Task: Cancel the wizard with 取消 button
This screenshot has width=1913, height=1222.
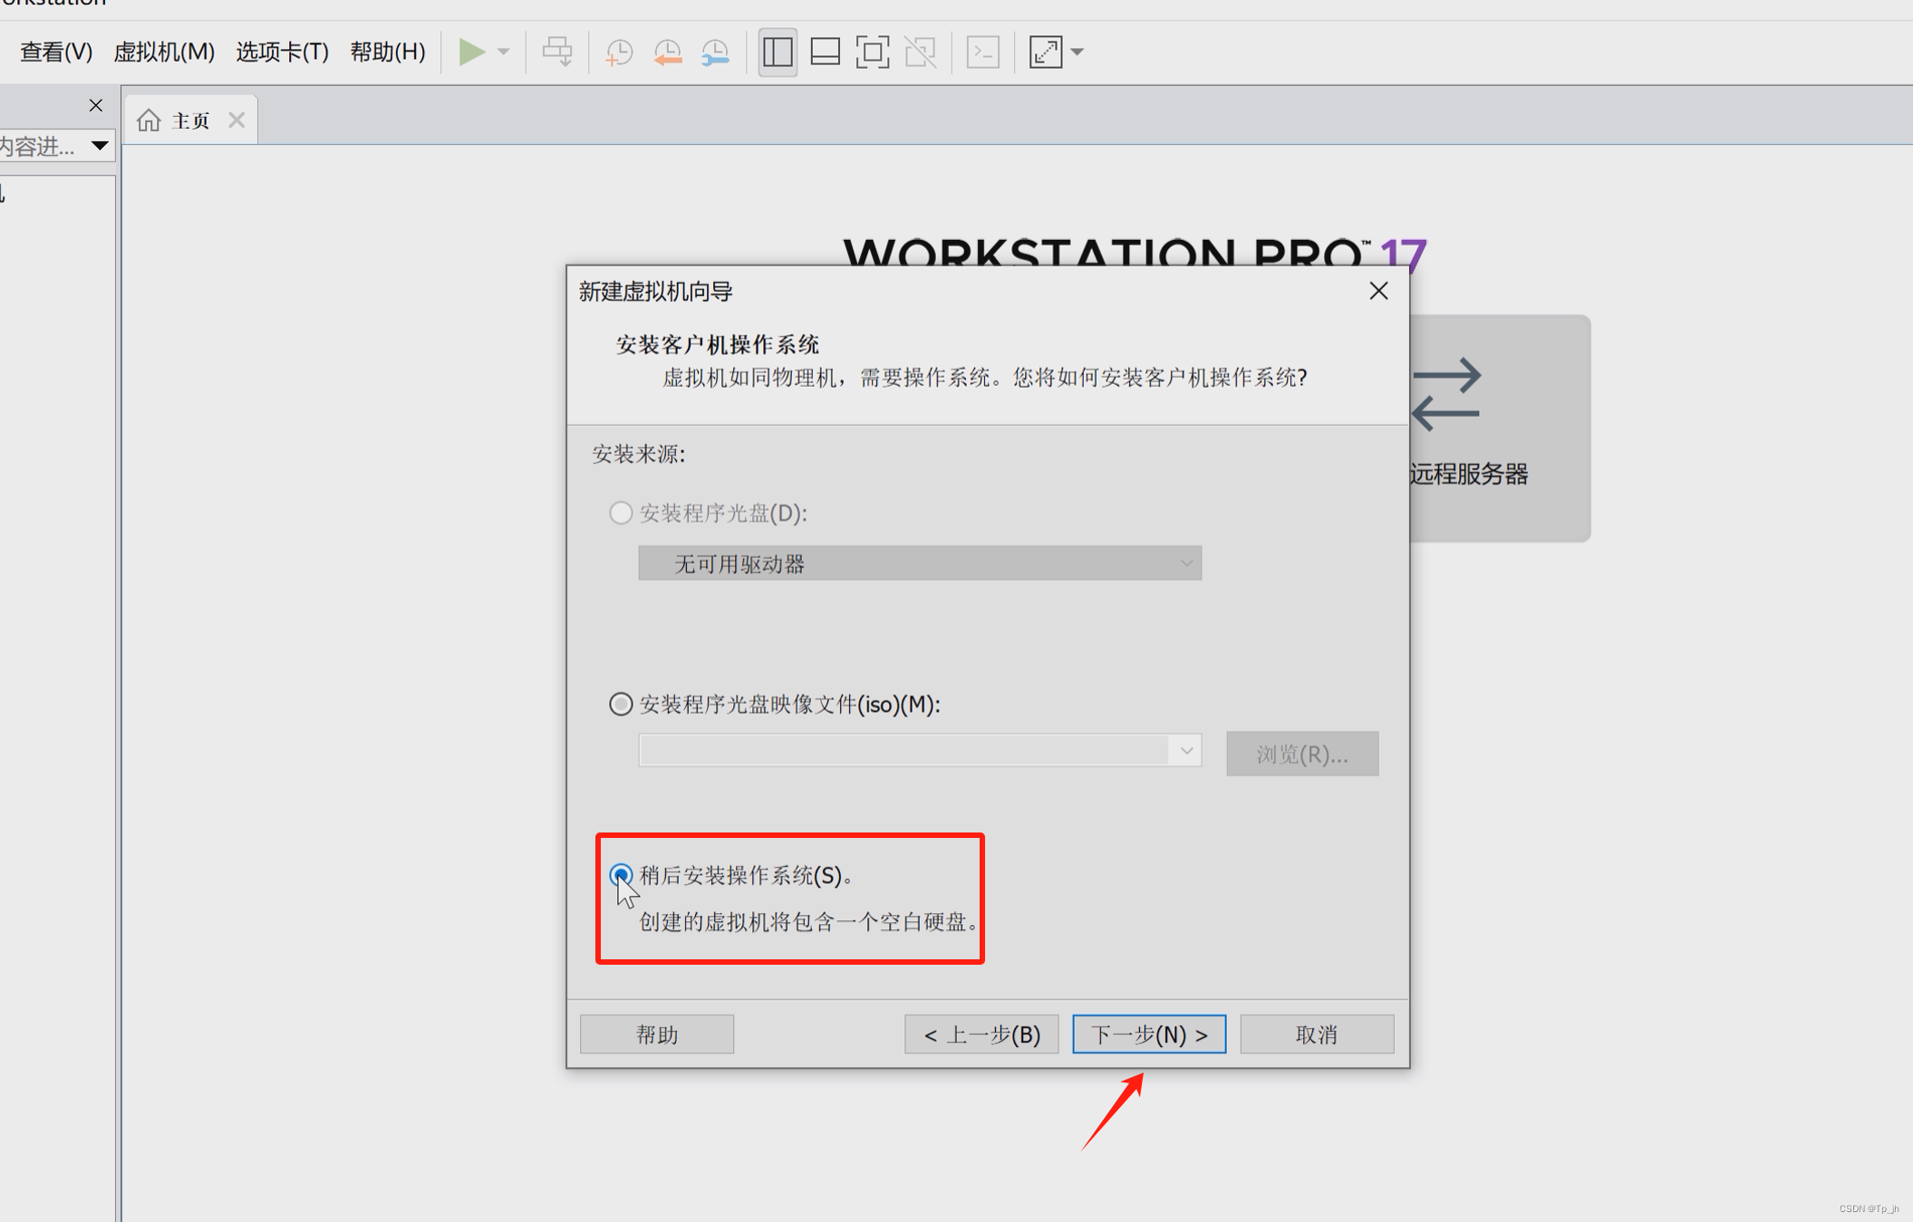Action: pyautogui.click(x=1317, y=1034)
